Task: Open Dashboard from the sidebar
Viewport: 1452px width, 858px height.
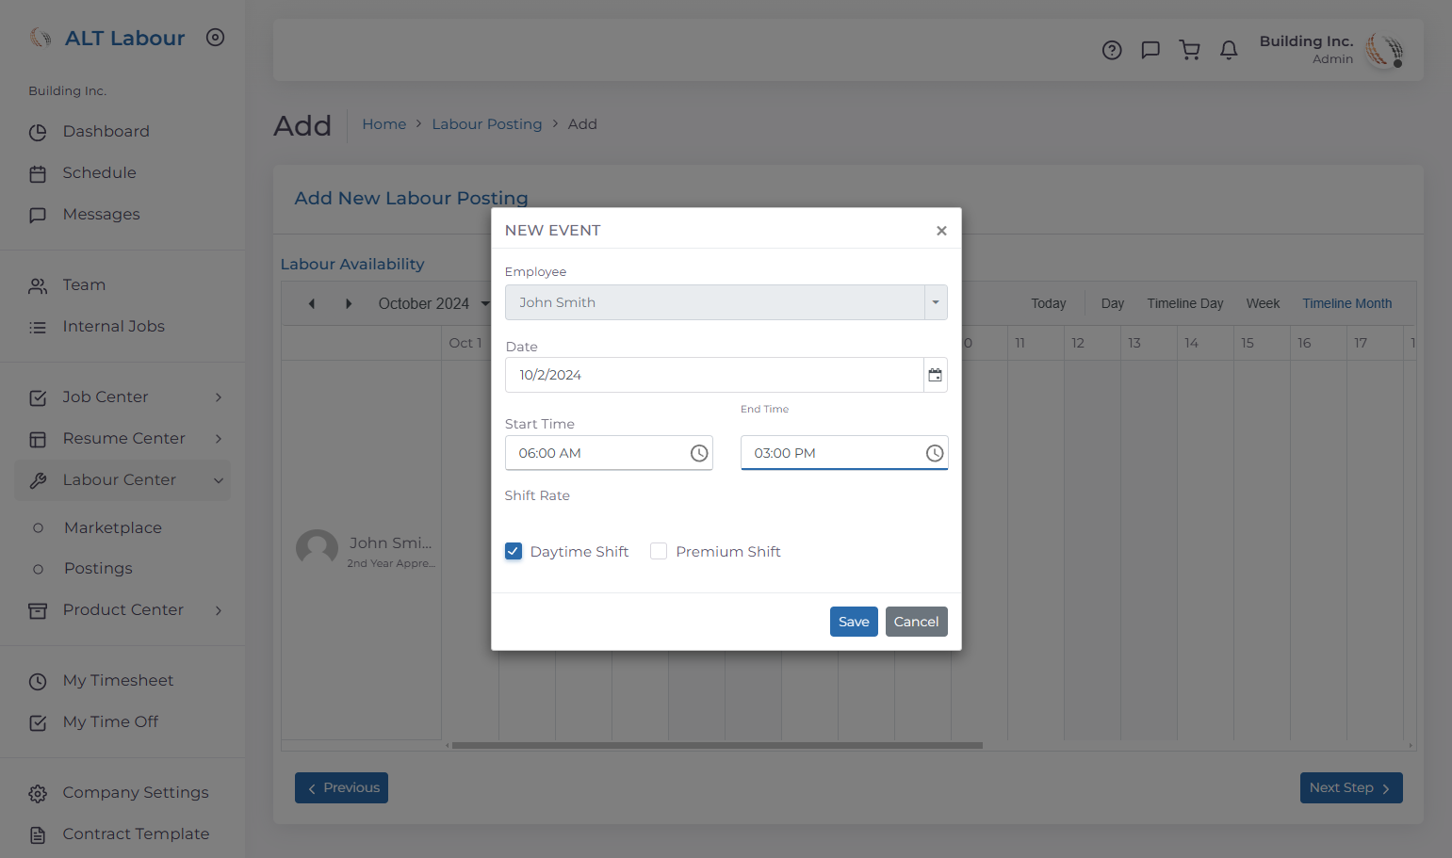Action: pos(106,132)
